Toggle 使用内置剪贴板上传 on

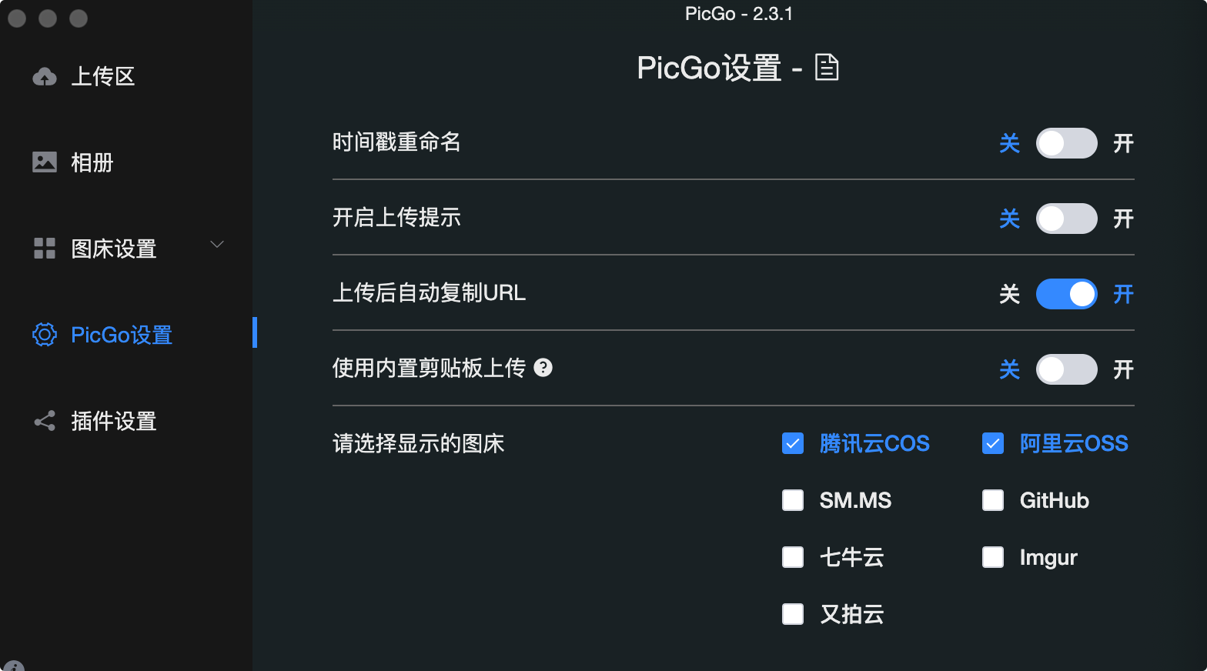[x=1066, y=369]
